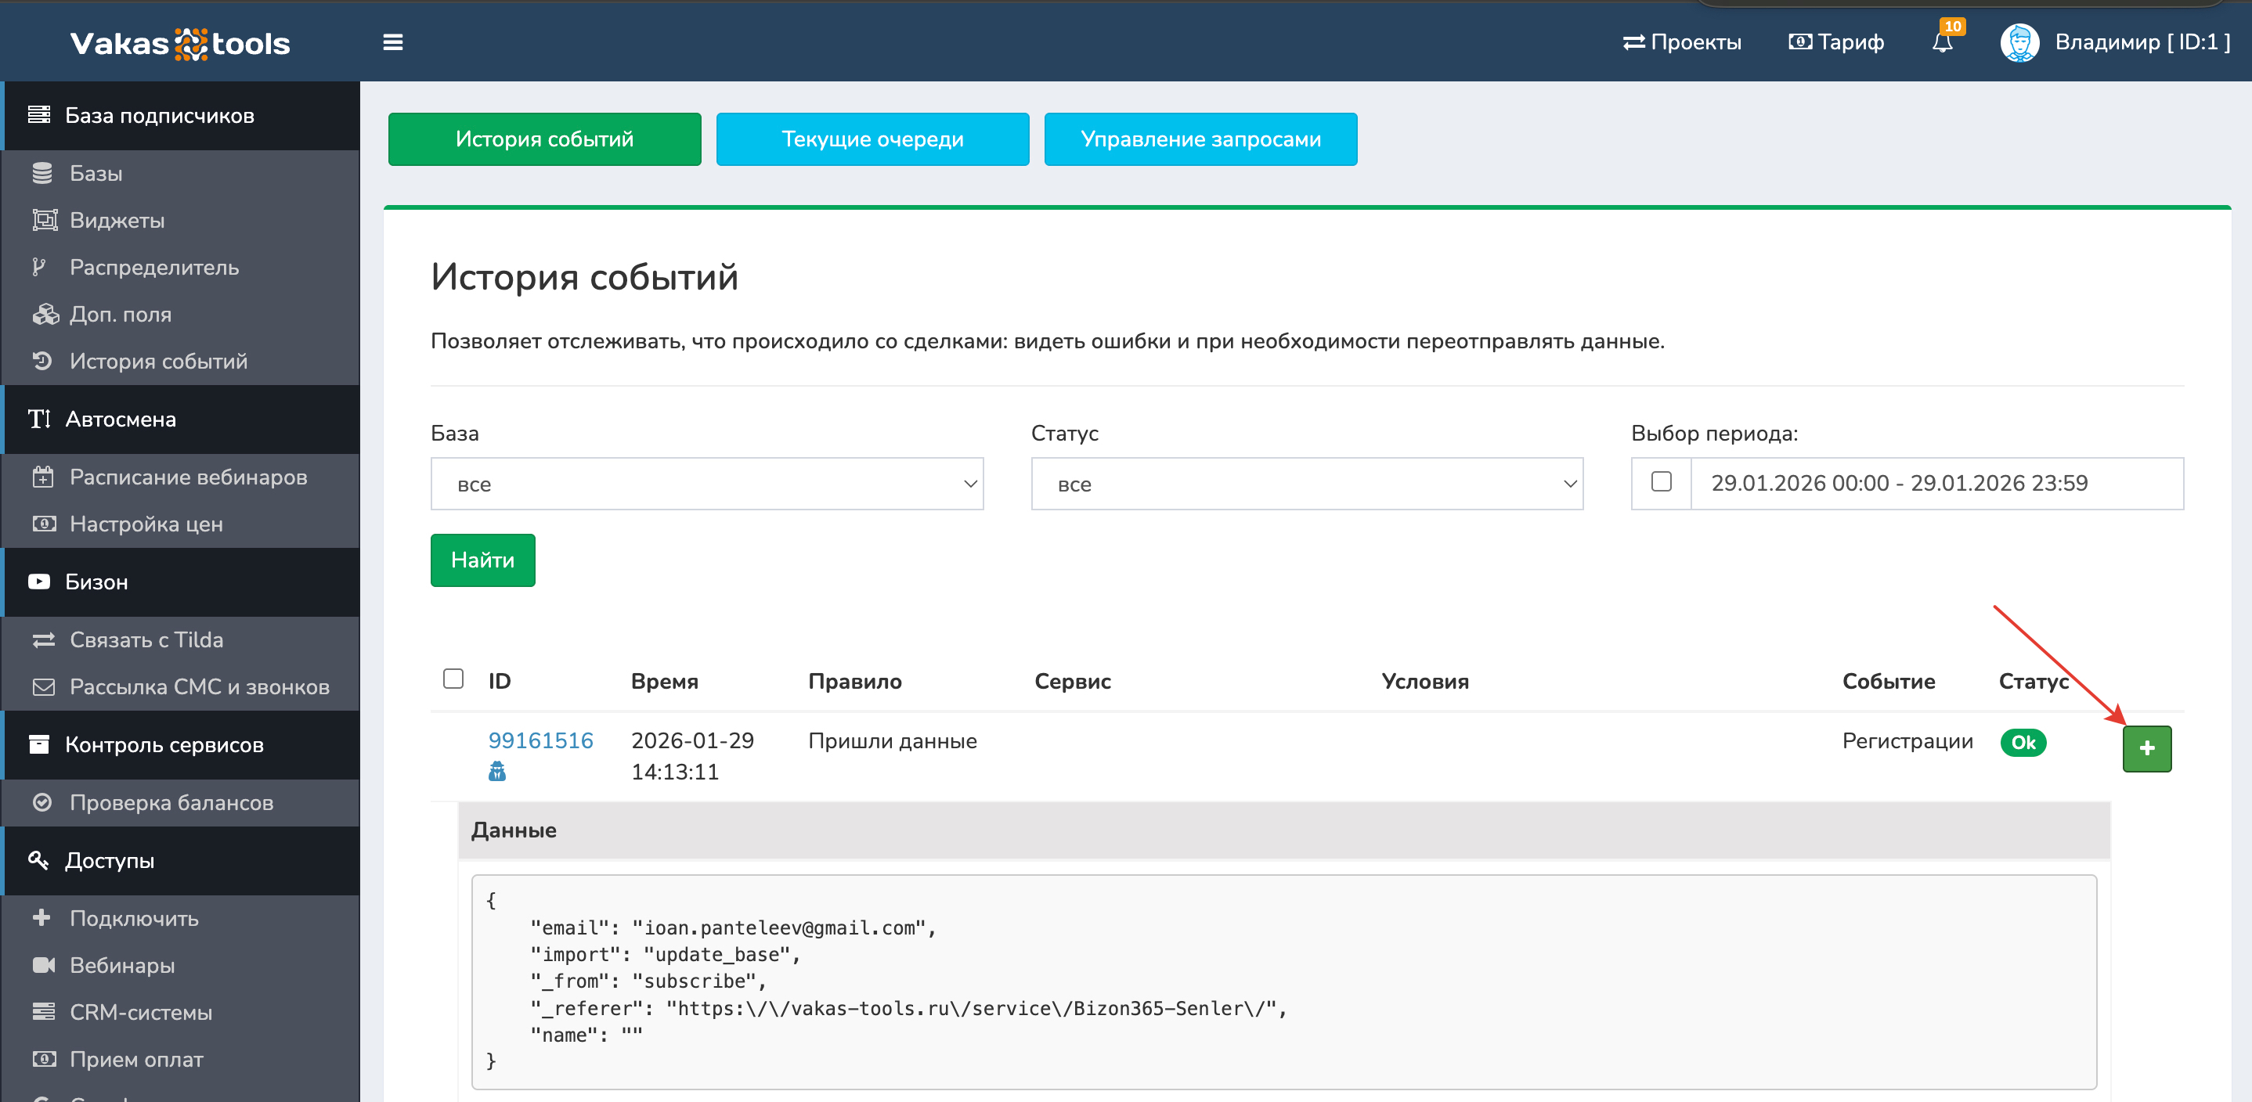Click the Владимир user avatar icon

(x=2019, y=42)
